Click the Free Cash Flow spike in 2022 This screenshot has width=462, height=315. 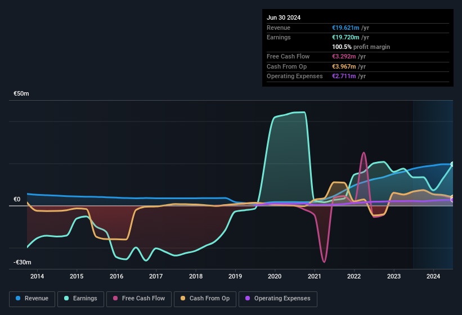click(364, 152)
